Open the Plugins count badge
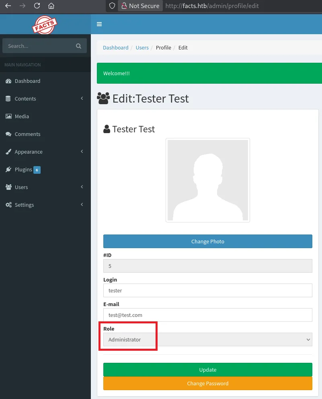 click(37, 170)
